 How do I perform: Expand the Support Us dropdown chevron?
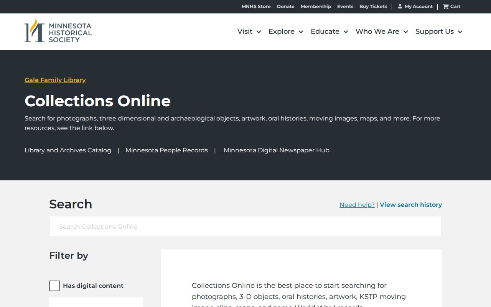[460, 32]
